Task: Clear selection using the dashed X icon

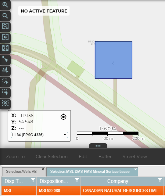Action: pyautogui.click(x=5, y=103)
